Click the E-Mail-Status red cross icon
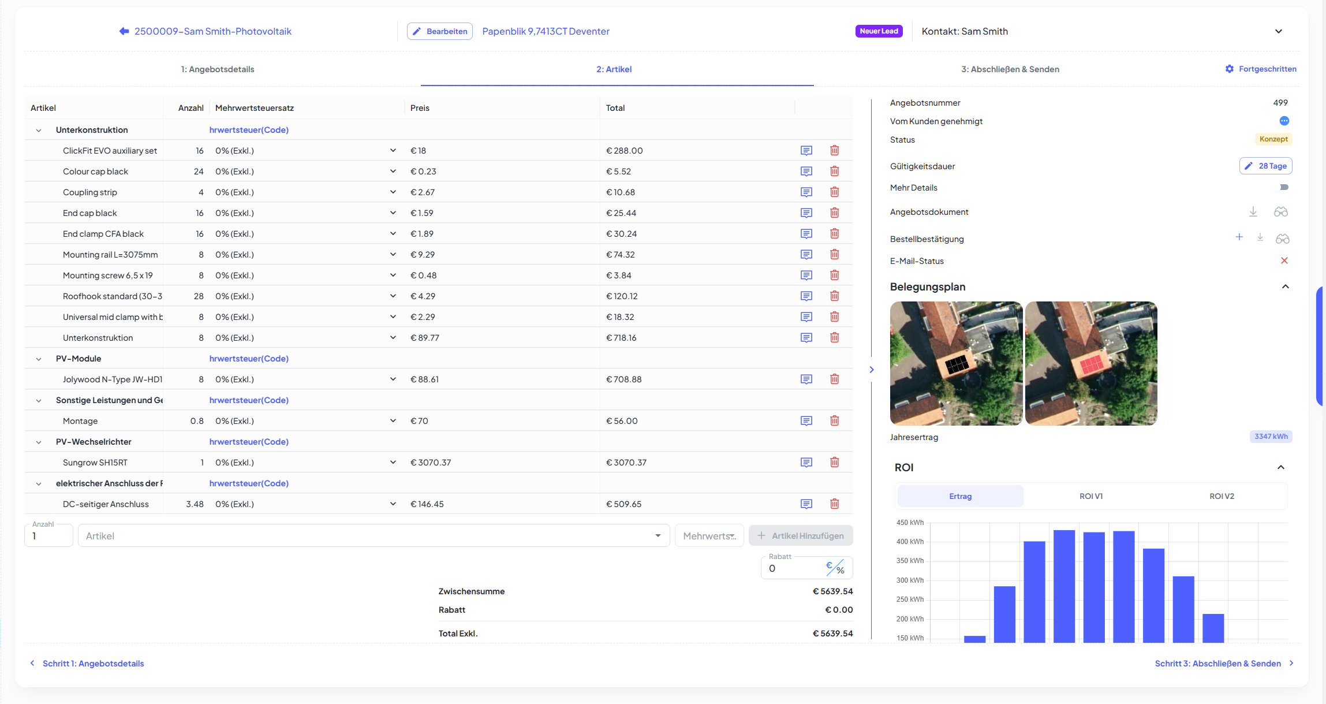 coord(1284,260)
